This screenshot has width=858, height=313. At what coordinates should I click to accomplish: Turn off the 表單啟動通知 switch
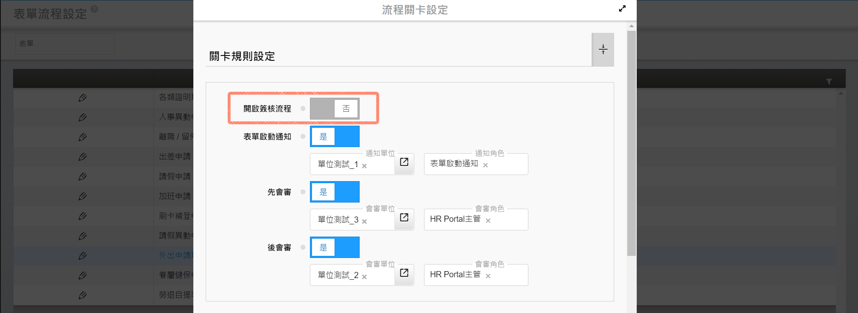pos(335,136)
